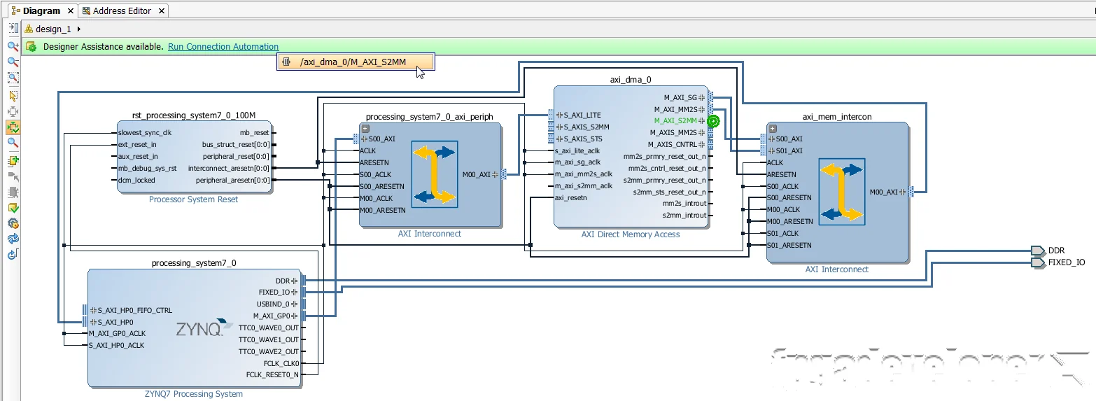Click the FIXED_IO external port symbol
The image size is (1096, 401).
point(1038,262)
